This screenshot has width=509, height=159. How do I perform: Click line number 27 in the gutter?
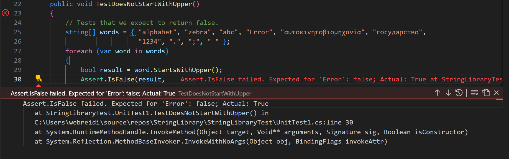18,51
